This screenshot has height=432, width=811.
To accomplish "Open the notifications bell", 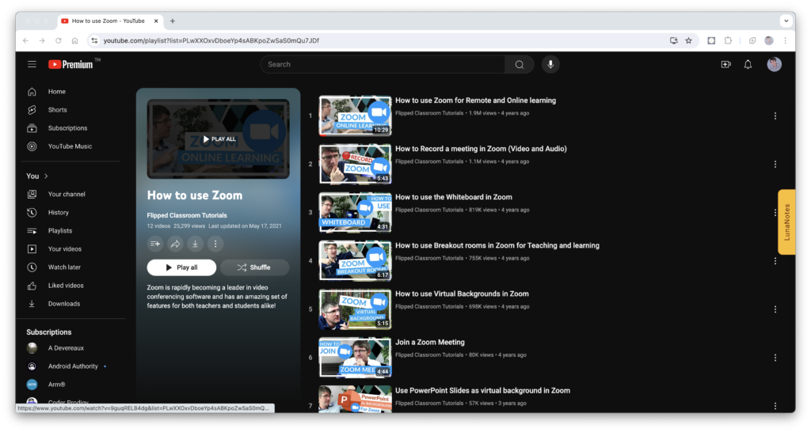I will tap(748, 64).
